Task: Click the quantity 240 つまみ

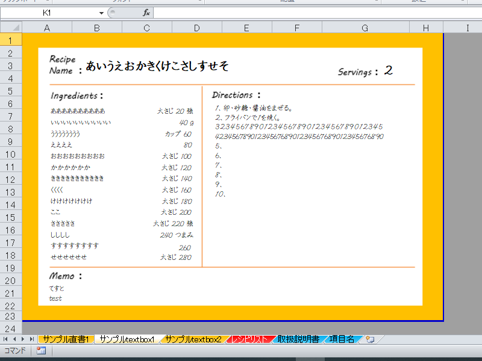Action: (177, 235)
